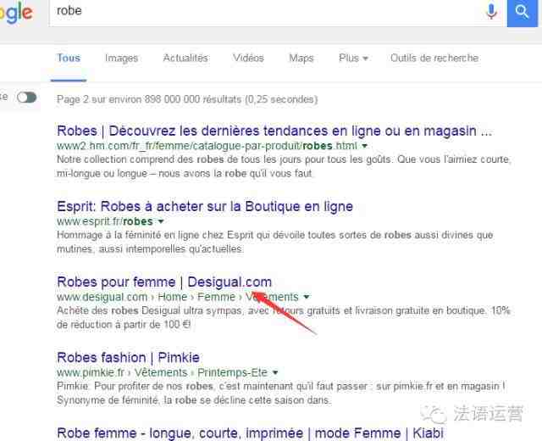Open the H&M 'Robes | Découvrez les dernières tendances' result
The image size is (542, 441).
point(274,131)
